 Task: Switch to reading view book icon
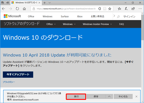click(105, 9)
